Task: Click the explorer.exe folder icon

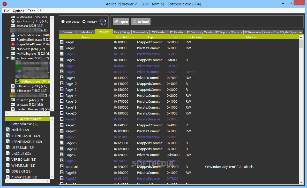Action: click(x=13, y=58)
